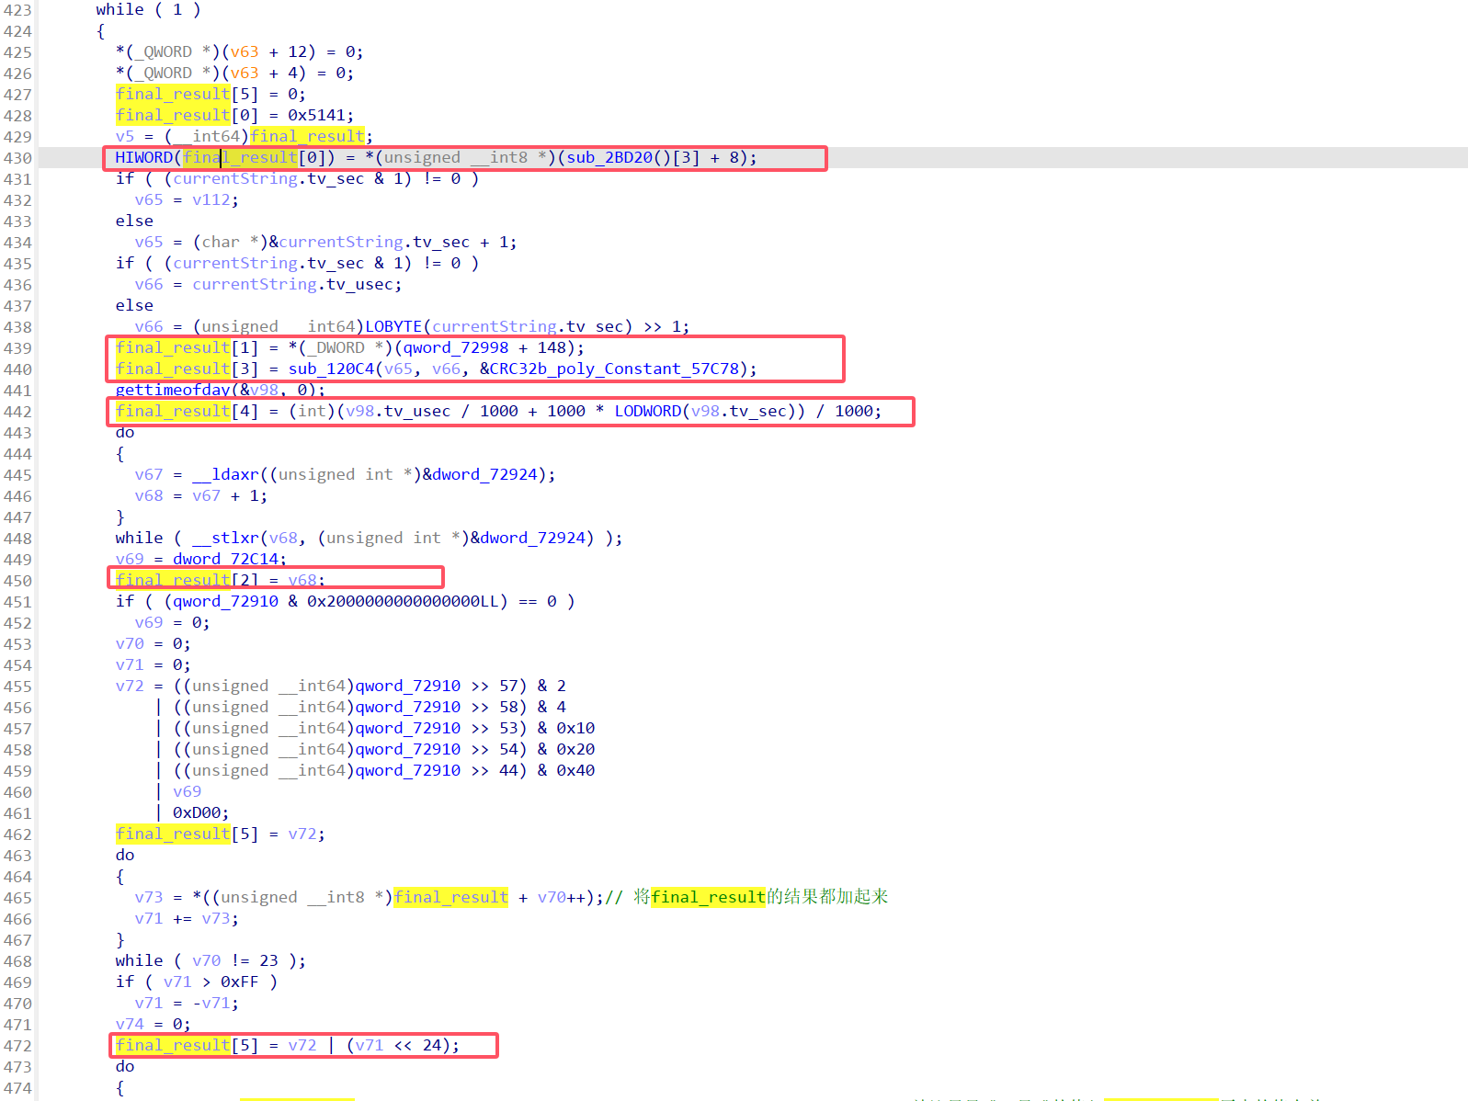Viewport: 1468px width, 1101px height.
Task: Select final_result[5] on line 472
Action: point(187,1046)
